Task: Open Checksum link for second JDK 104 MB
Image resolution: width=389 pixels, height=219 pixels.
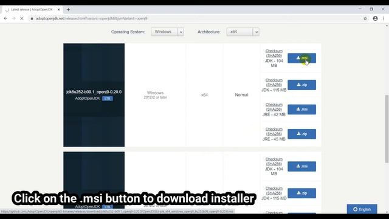Action: click(274, 161)
